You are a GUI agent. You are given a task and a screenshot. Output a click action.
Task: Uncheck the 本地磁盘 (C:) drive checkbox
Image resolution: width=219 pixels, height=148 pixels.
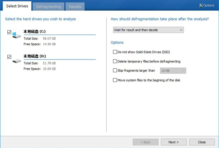tap(9, 33)
